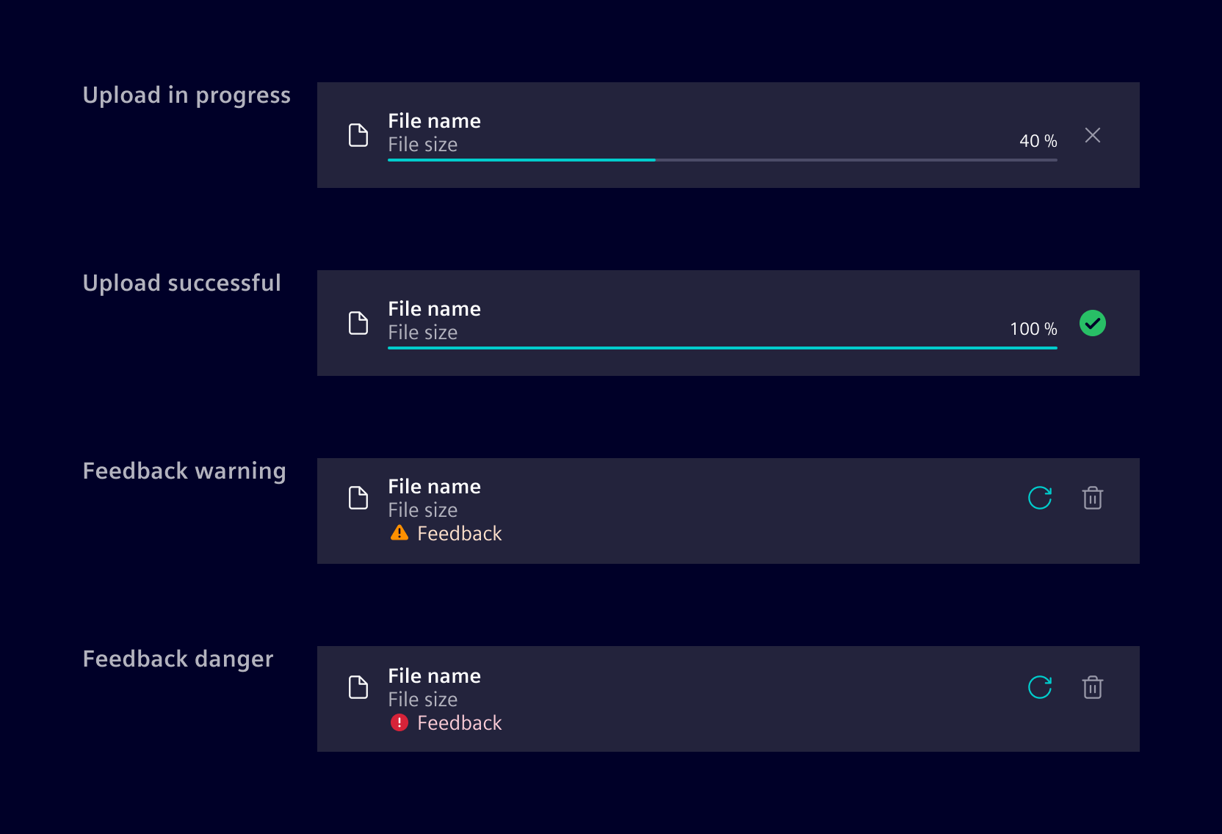Click the 100 % percentage label
Screen dimensions: 1222x834
point(1033,329)
